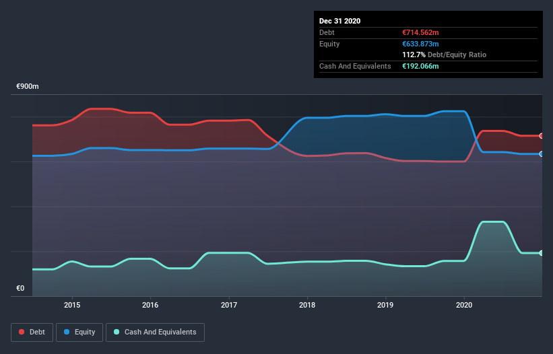
Task: Click the Dec 31 2020 tooltip date
Action: click(339, 21)
